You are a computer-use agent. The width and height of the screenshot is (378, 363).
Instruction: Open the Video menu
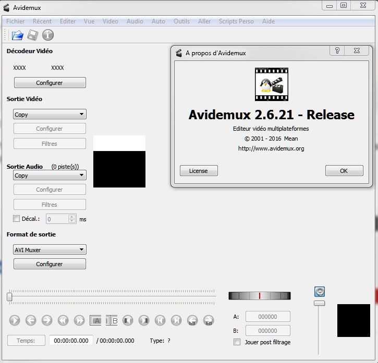pyautogui.click(x=111, y=21)
